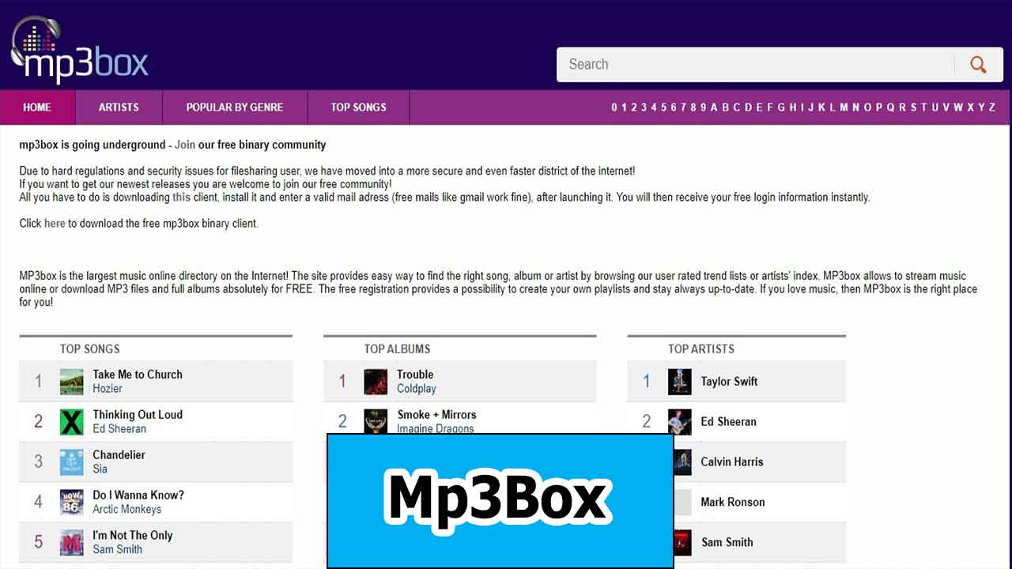The height and width of the screenshot is (569, 1012).
Task: Open Ed Sheeran artist photo
Action: (680, 422)
